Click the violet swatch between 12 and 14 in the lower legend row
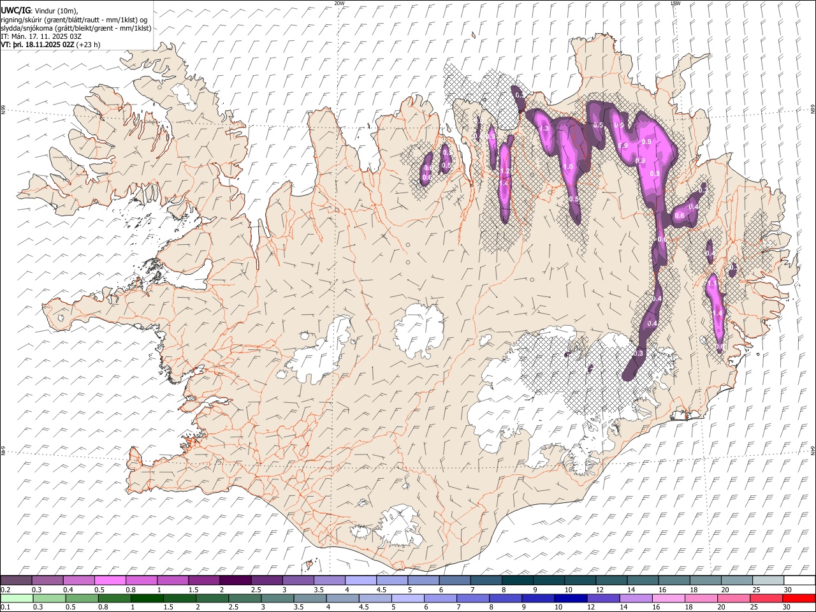 [602, 598]
